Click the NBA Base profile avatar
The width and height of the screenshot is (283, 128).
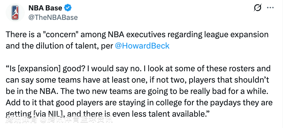pos(15,12)
